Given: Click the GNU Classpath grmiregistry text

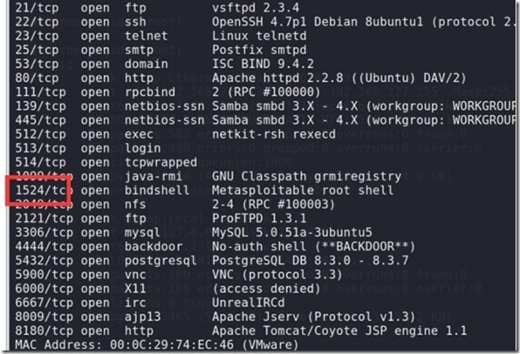Looking at the screenshot, I should coord(307,176).
